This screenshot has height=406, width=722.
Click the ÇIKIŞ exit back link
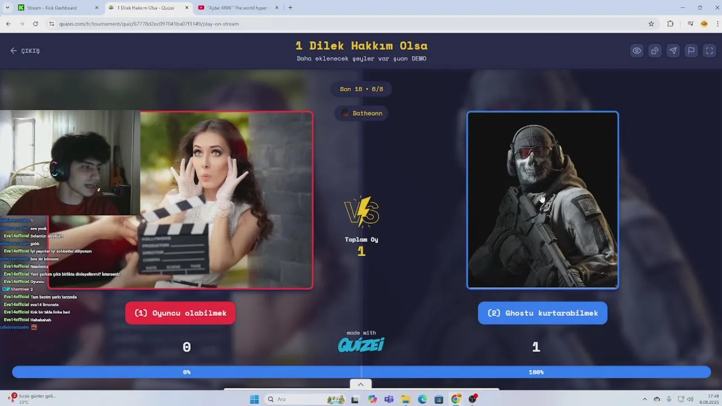click(25, 51)
